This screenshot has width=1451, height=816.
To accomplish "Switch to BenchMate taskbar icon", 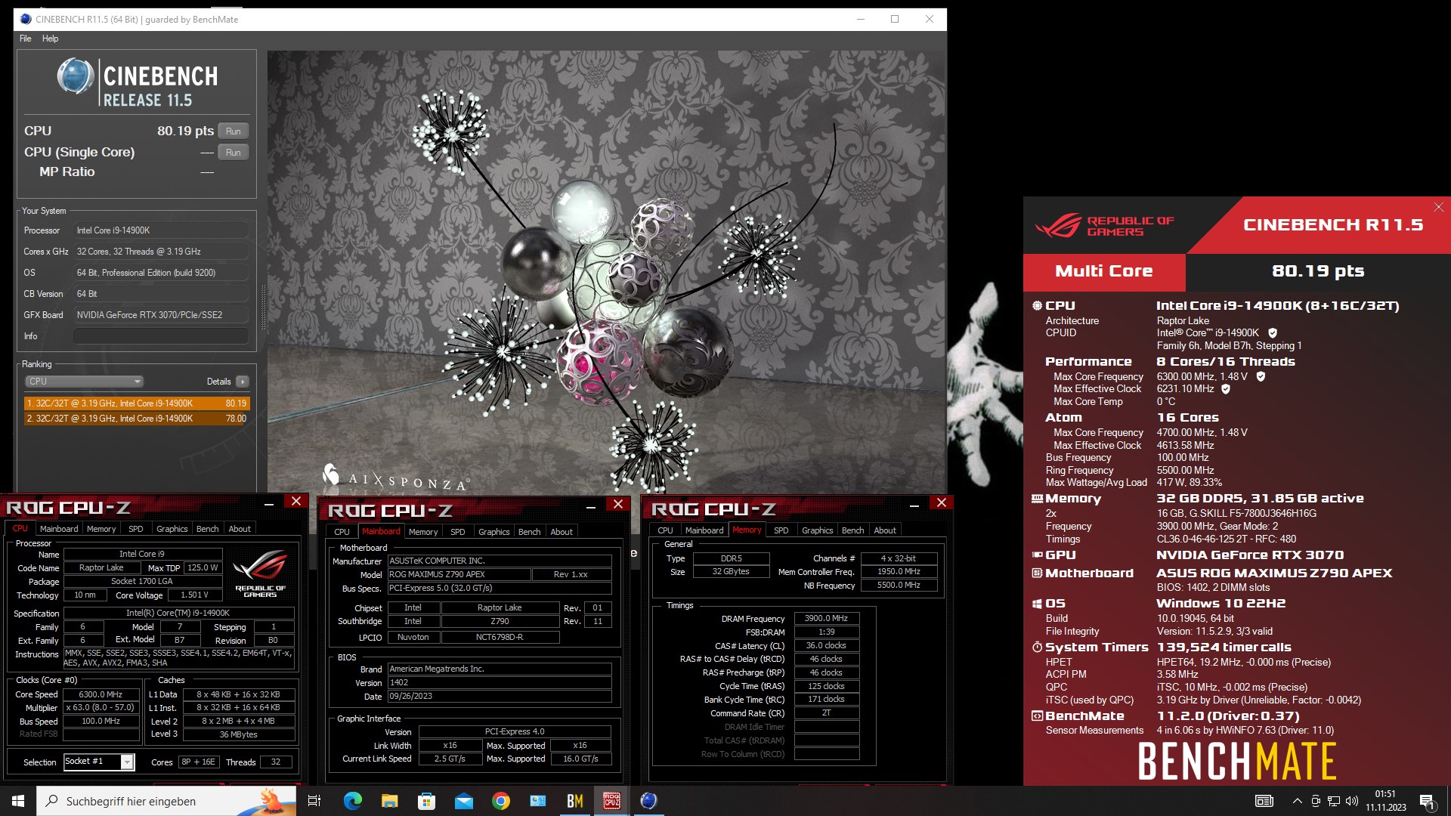I will pos(574,801).
